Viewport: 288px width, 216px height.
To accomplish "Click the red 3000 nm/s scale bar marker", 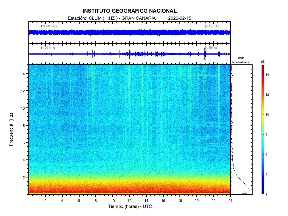I will (41, 26).
